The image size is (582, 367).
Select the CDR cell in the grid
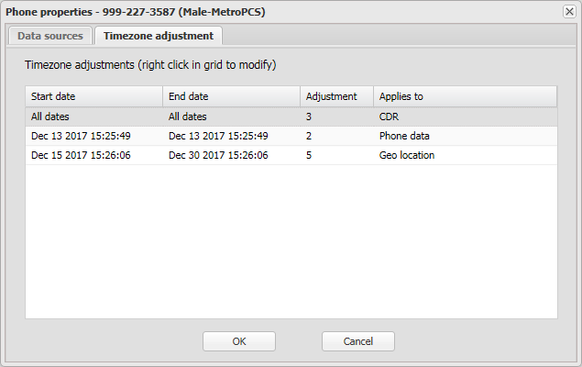point(389,117)
